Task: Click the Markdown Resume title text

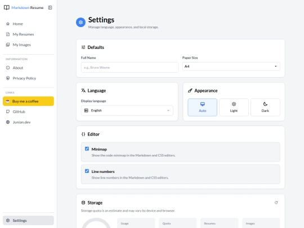Action: 28,7
